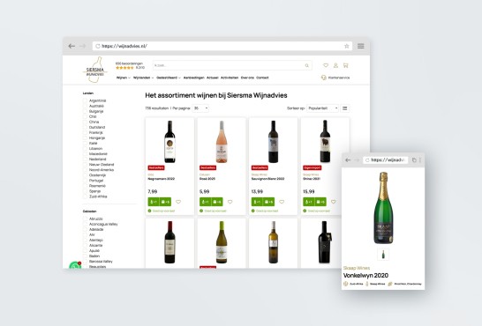Click address bar in small browser window
Screen dimensions: 482x326
click(x=386, y=160)
